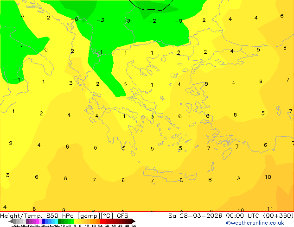
Task: Click the dark maroon right arrow of legend
Action: pyautogui.click(x=134, y=221)
